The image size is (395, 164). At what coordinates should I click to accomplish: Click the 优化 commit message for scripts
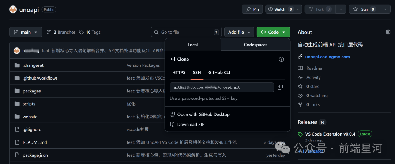[x=131, y=104]
